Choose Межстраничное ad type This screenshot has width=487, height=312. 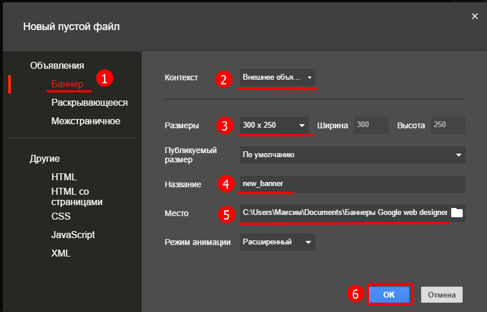tap(86, 121)
